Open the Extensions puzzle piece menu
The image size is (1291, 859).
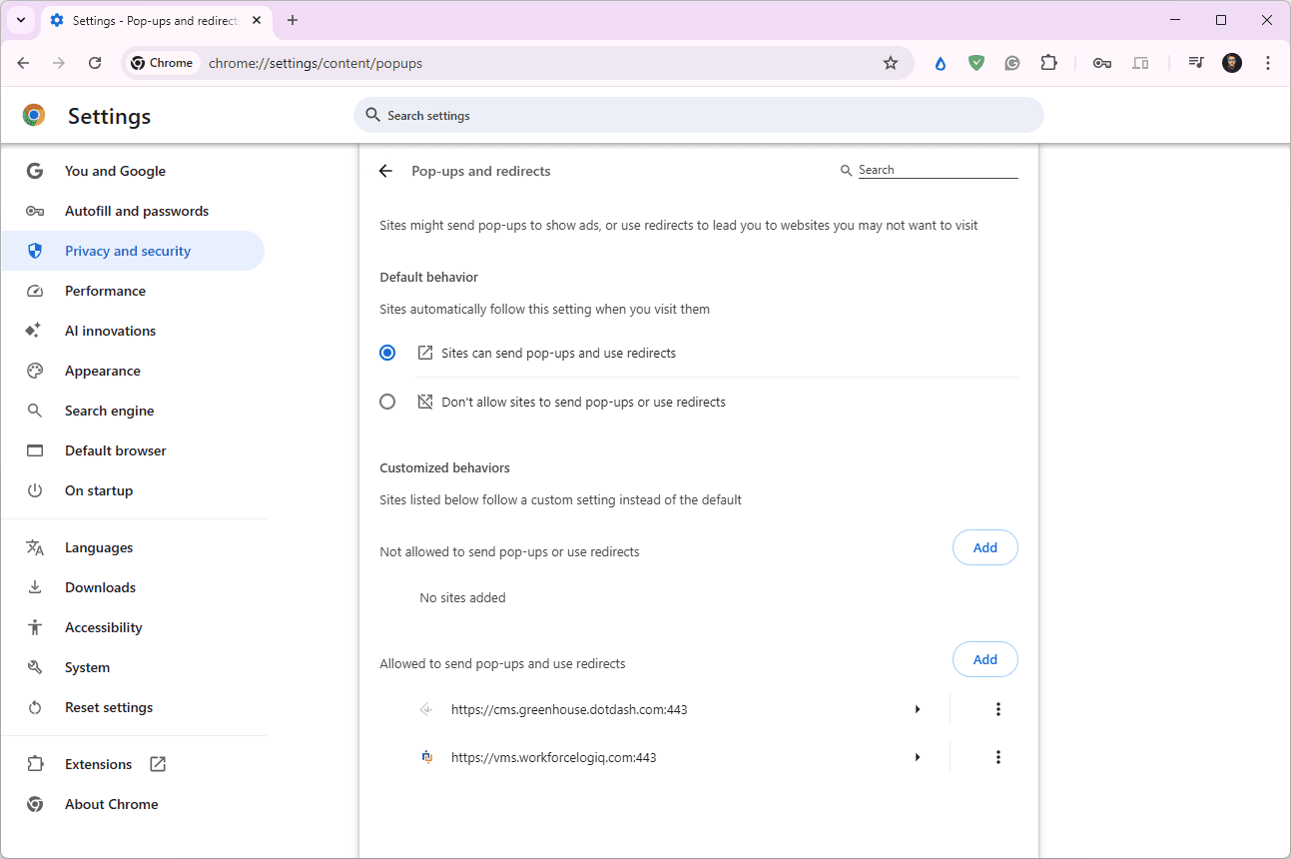[1048, 63]
